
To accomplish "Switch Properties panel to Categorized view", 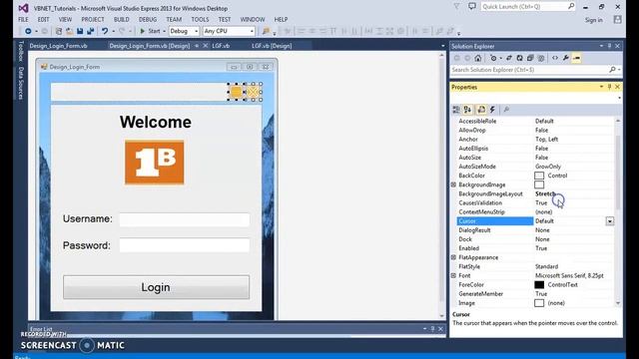I will tap(456, 110).
